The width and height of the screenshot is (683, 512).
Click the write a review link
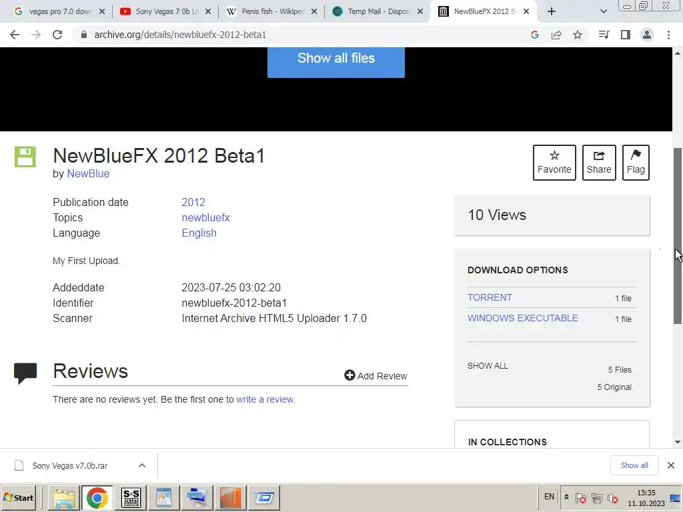(x=265, y=399)
